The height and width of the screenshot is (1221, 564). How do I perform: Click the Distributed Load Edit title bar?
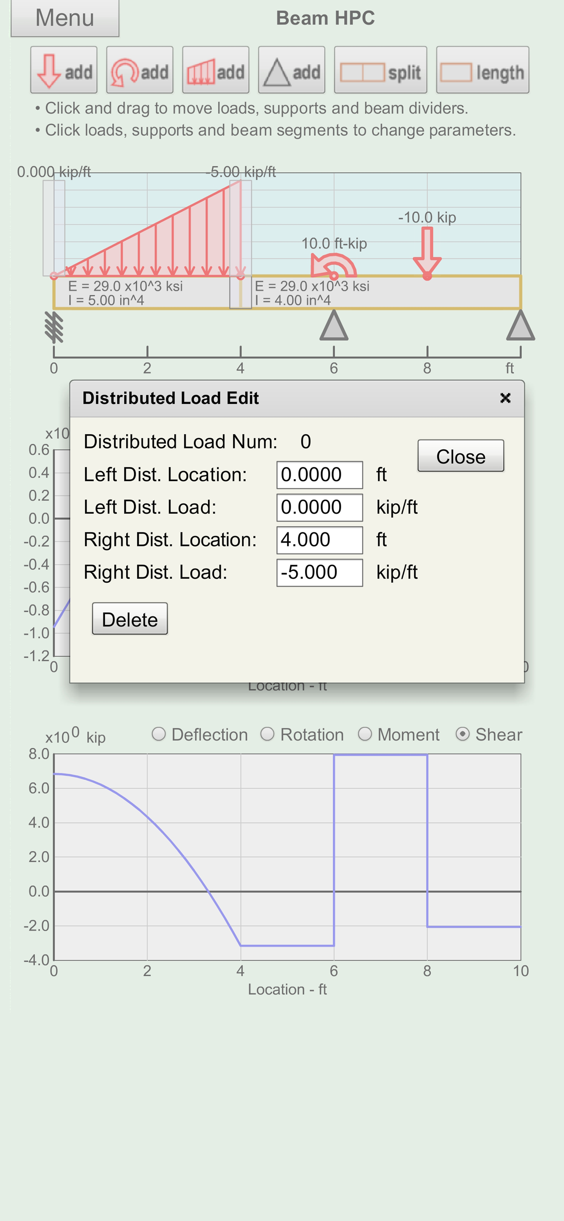tap(297, 398)
